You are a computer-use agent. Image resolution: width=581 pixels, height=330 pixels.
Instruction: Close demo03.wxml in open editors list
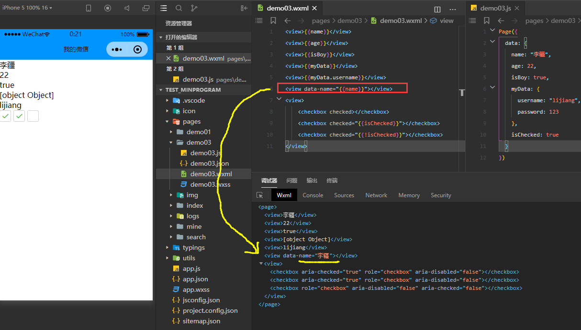click(168, 58)
